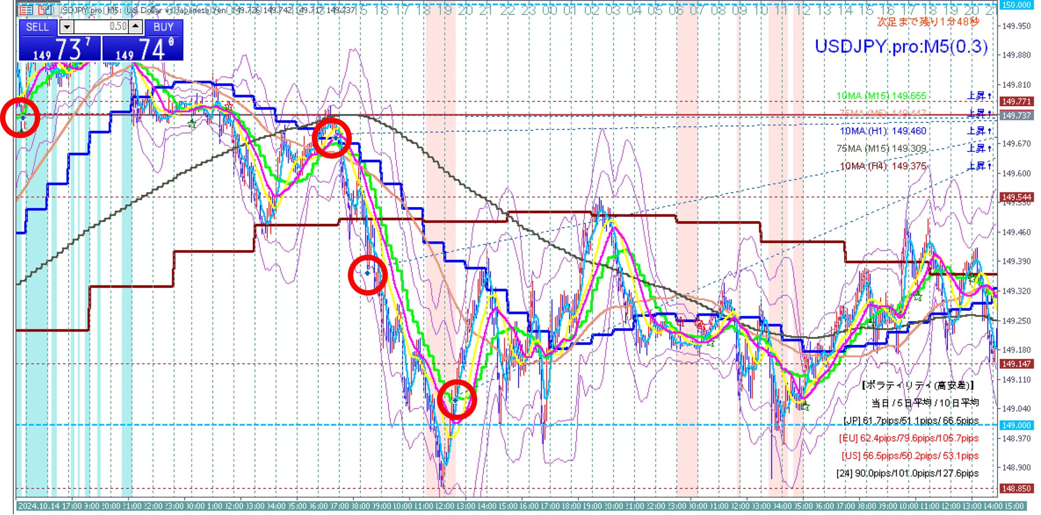1041x515 pixels.
Task: Click the [24] 90.0pips volatility row
Action: (908, 473)
